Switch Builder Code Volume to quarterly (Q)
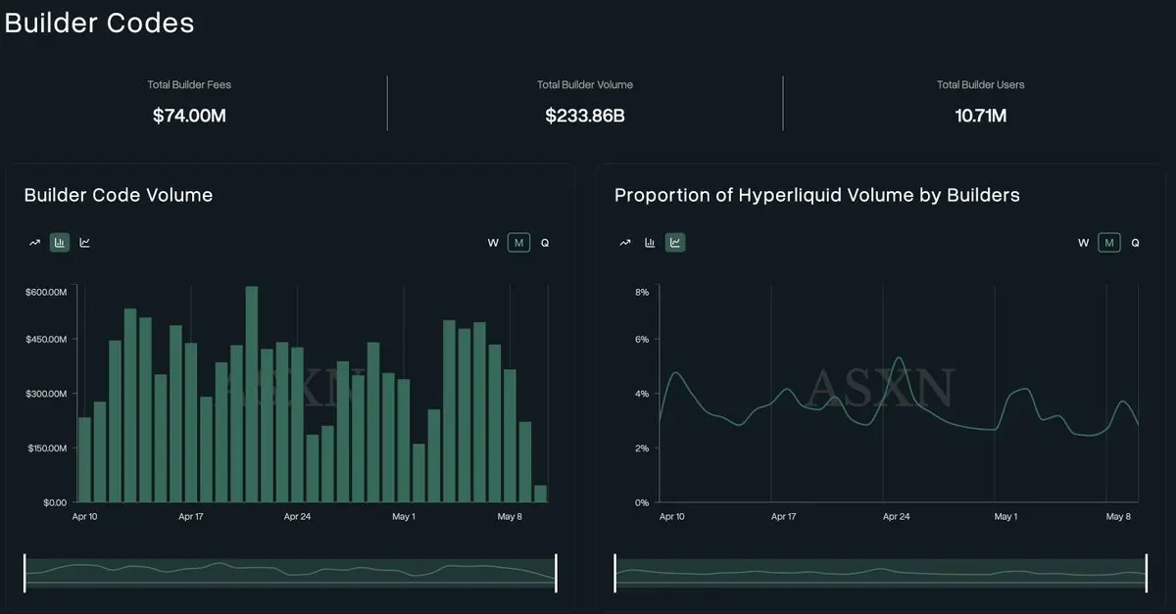This screenshot has width=1176, height=614. pos(545,243)
